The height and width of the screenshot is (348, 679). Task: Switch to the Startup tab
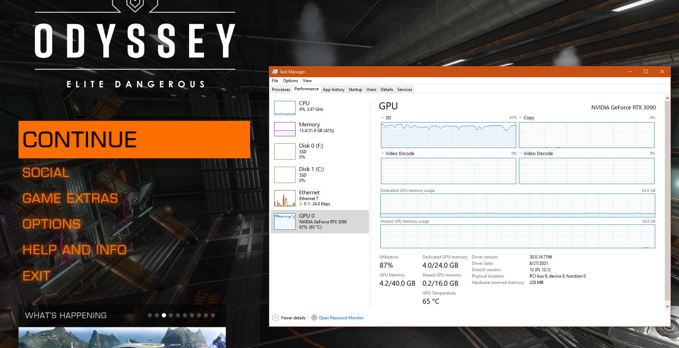(x=355, y=90)
